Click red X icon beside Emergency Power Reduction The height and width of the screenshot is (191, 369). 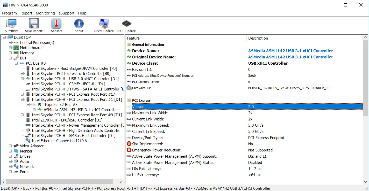[x=129, y=150]
